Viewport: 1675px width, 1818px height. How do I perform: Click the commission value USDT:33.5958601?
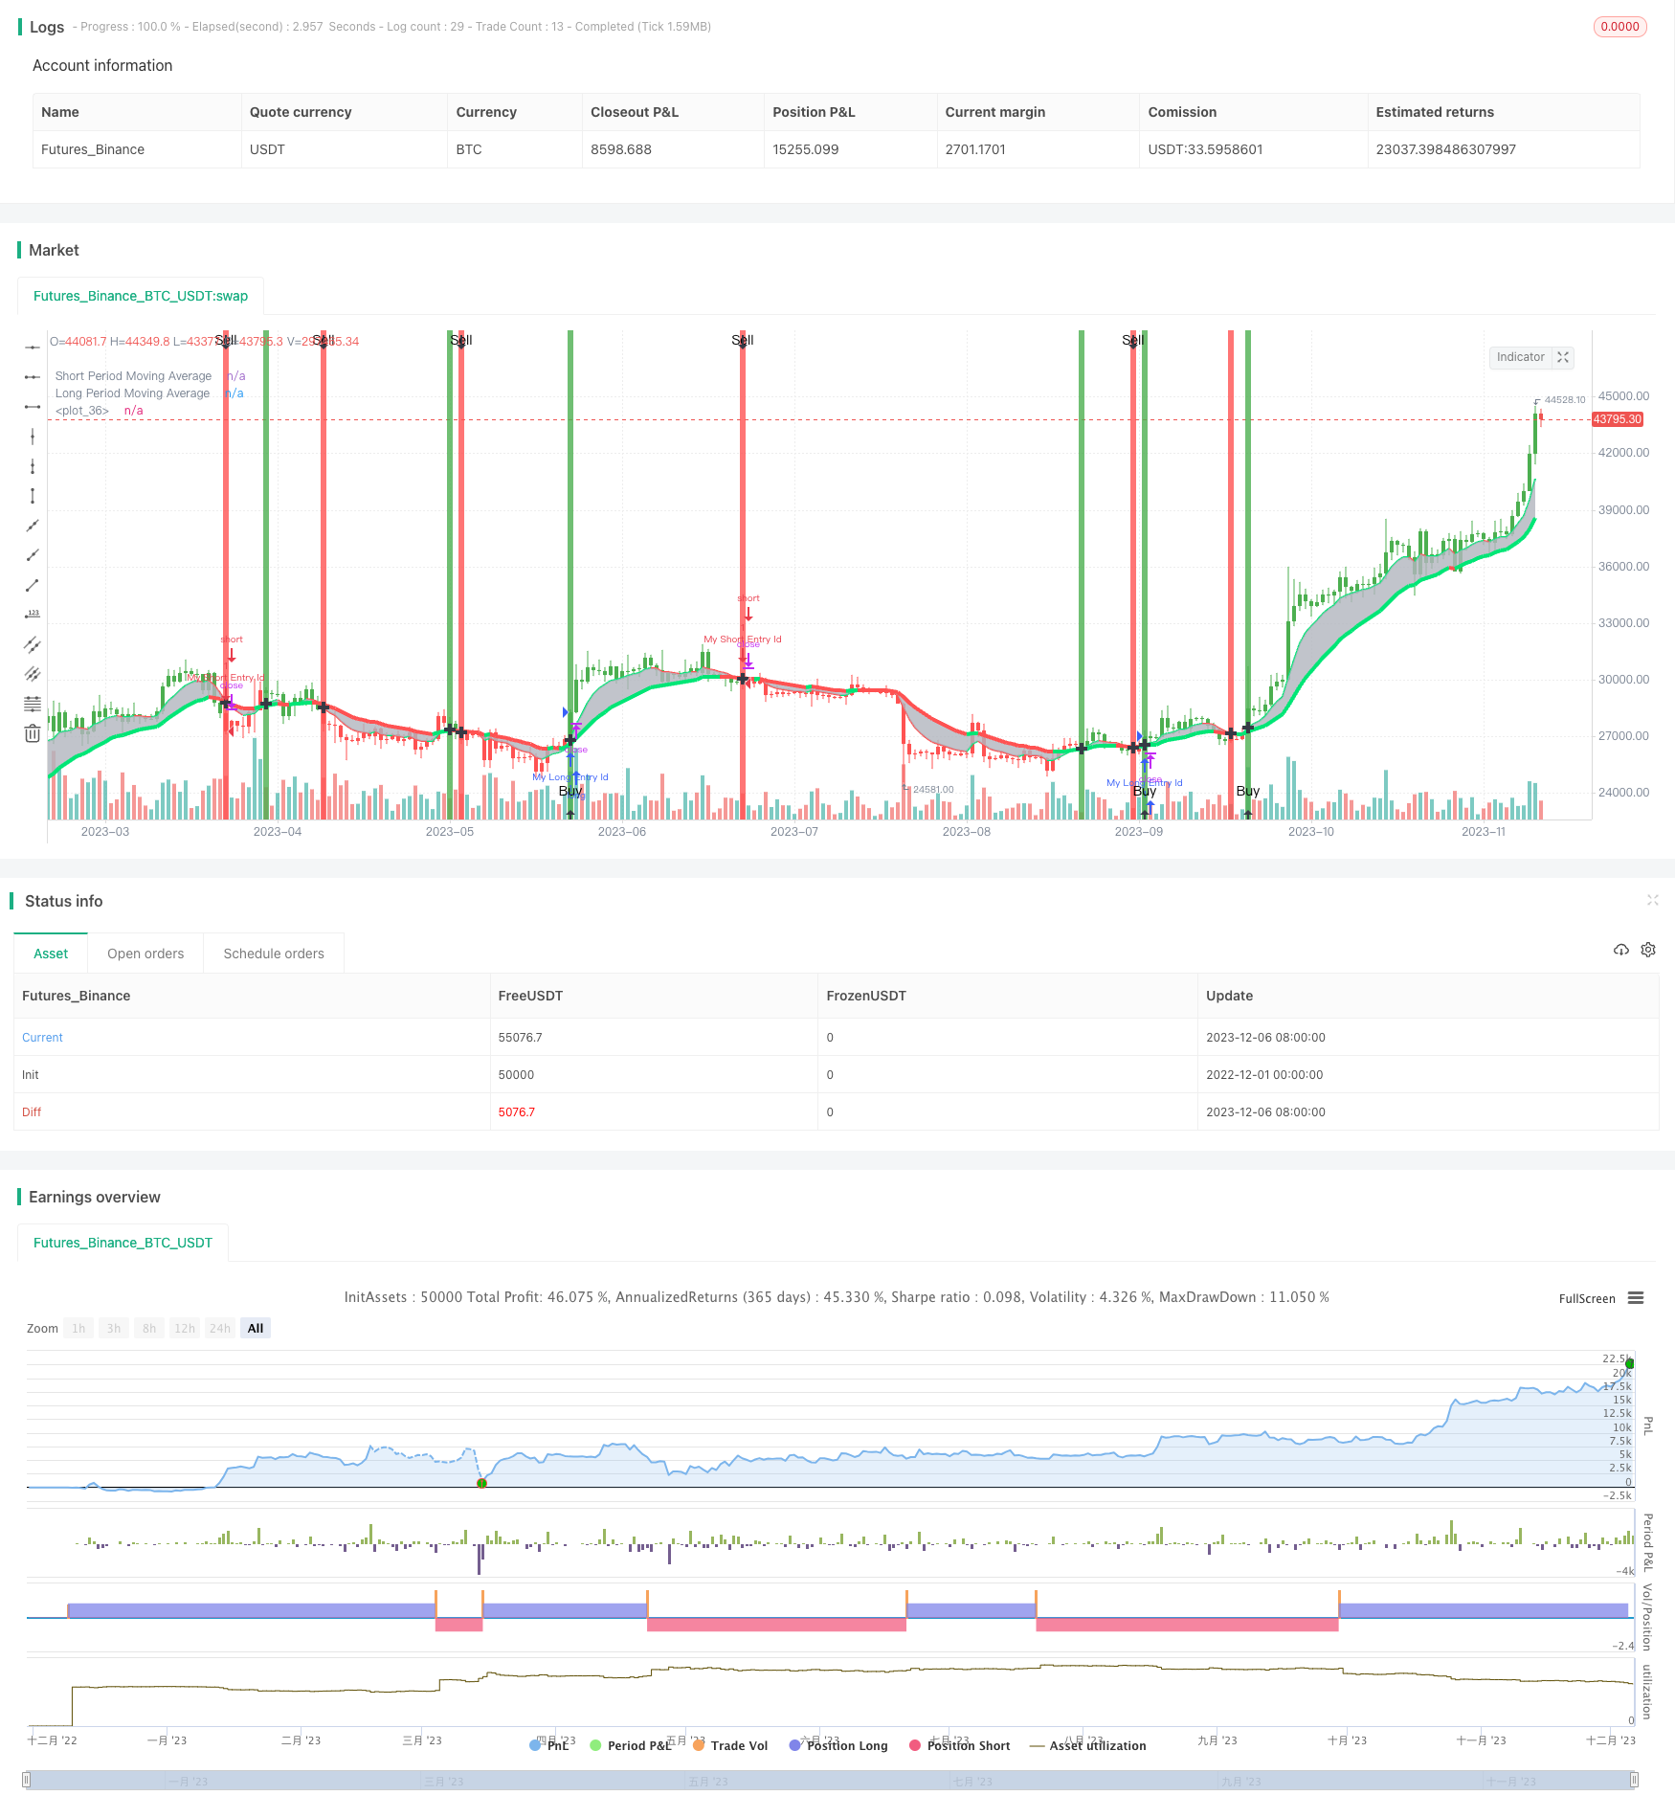click(x=1205, y=149)
